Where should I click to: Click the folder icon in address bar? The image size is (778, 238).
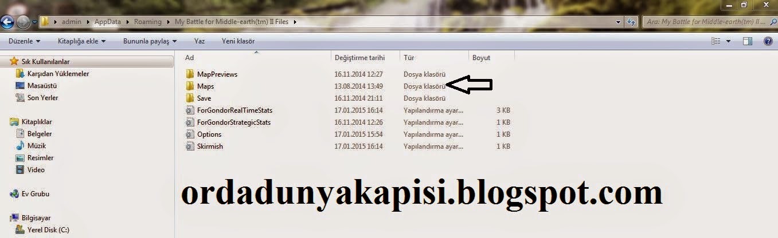[44, 22]
